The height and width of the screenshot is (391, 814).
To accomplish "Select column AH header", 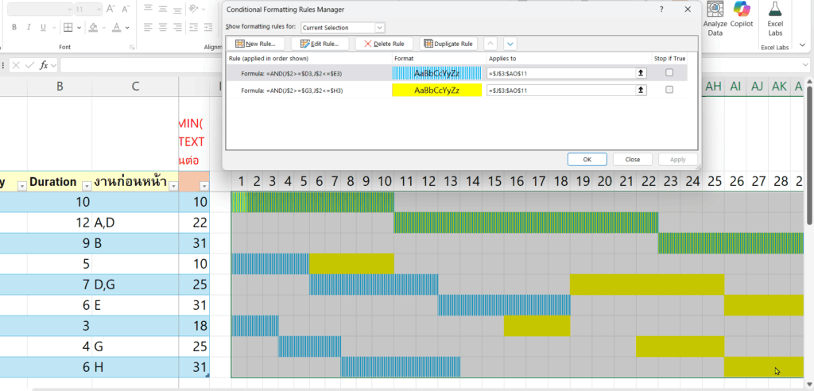I will [714, 87].
